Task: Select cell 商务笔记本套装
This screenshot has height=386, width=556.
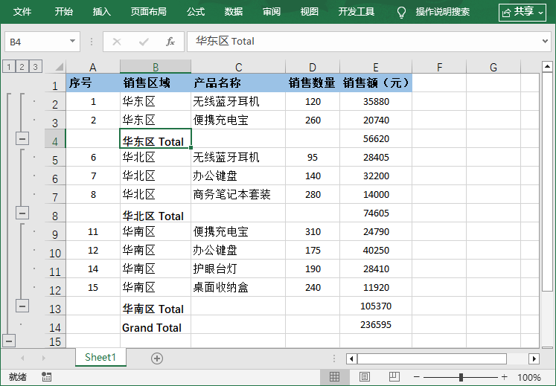Action: [238, 194]
